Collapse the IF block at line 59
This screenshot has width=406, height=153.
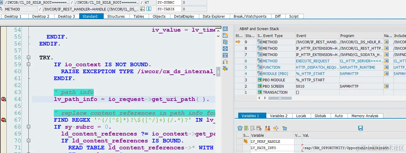pos(29,64)
